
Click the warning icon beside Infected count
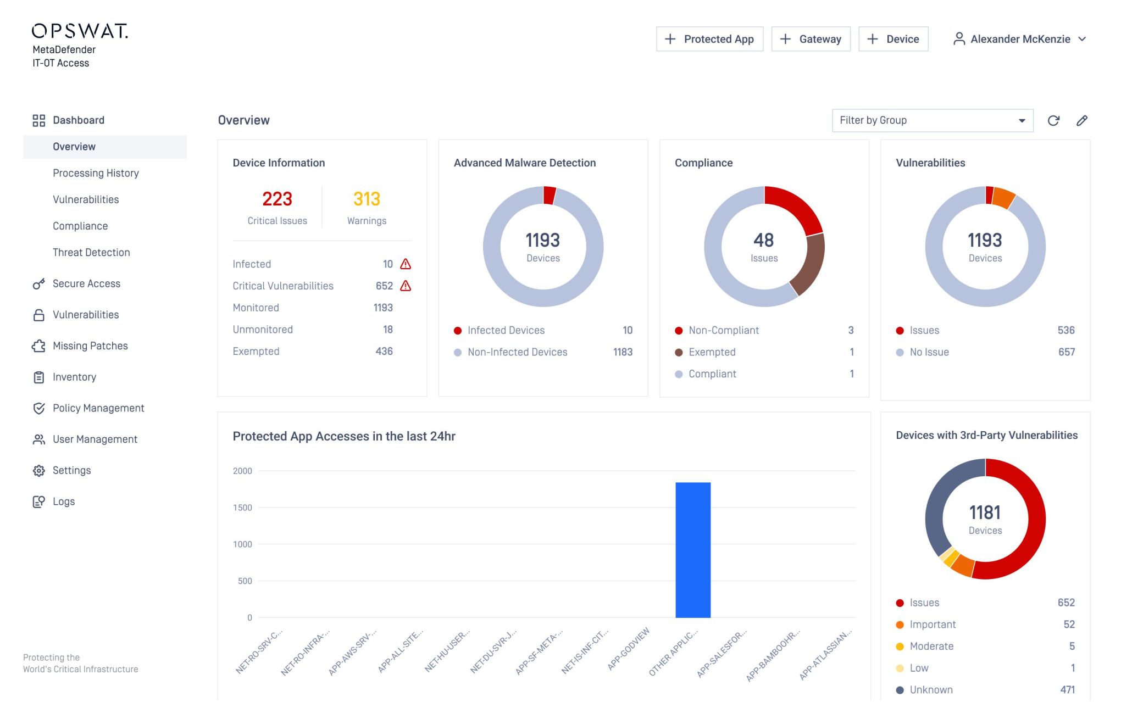(x=406, y=264)
